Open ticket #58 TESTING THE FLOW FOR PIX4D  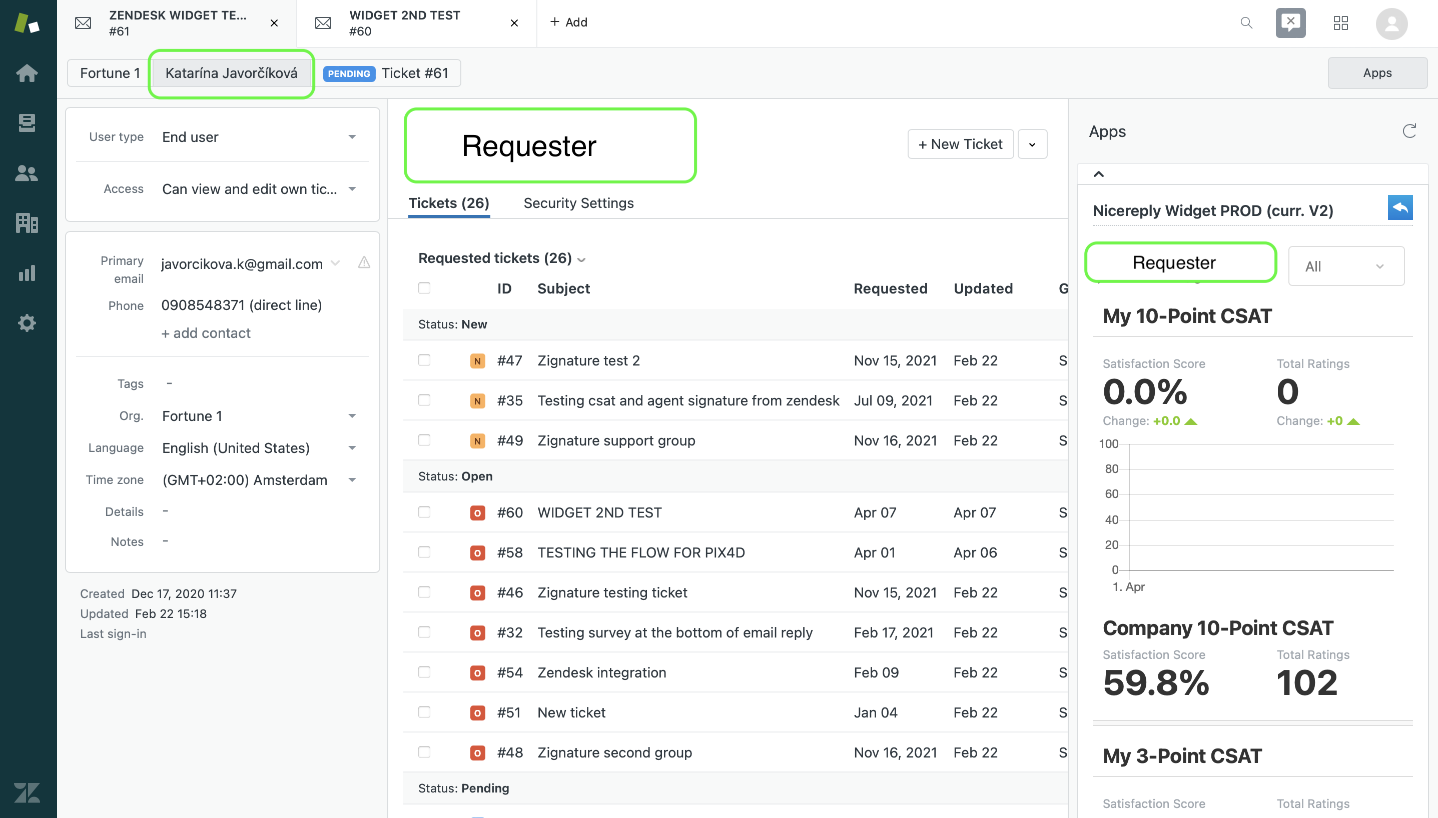(640, 552)
